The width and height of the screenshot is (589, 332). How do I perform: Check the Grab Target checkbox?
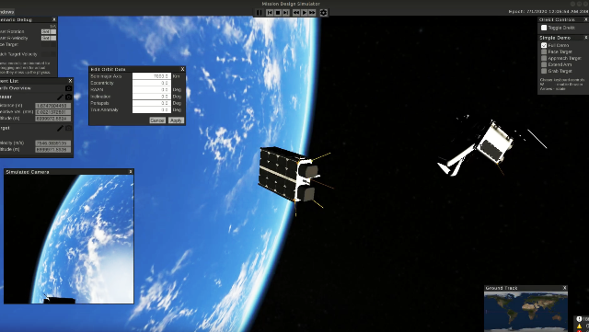coord(544,71)
